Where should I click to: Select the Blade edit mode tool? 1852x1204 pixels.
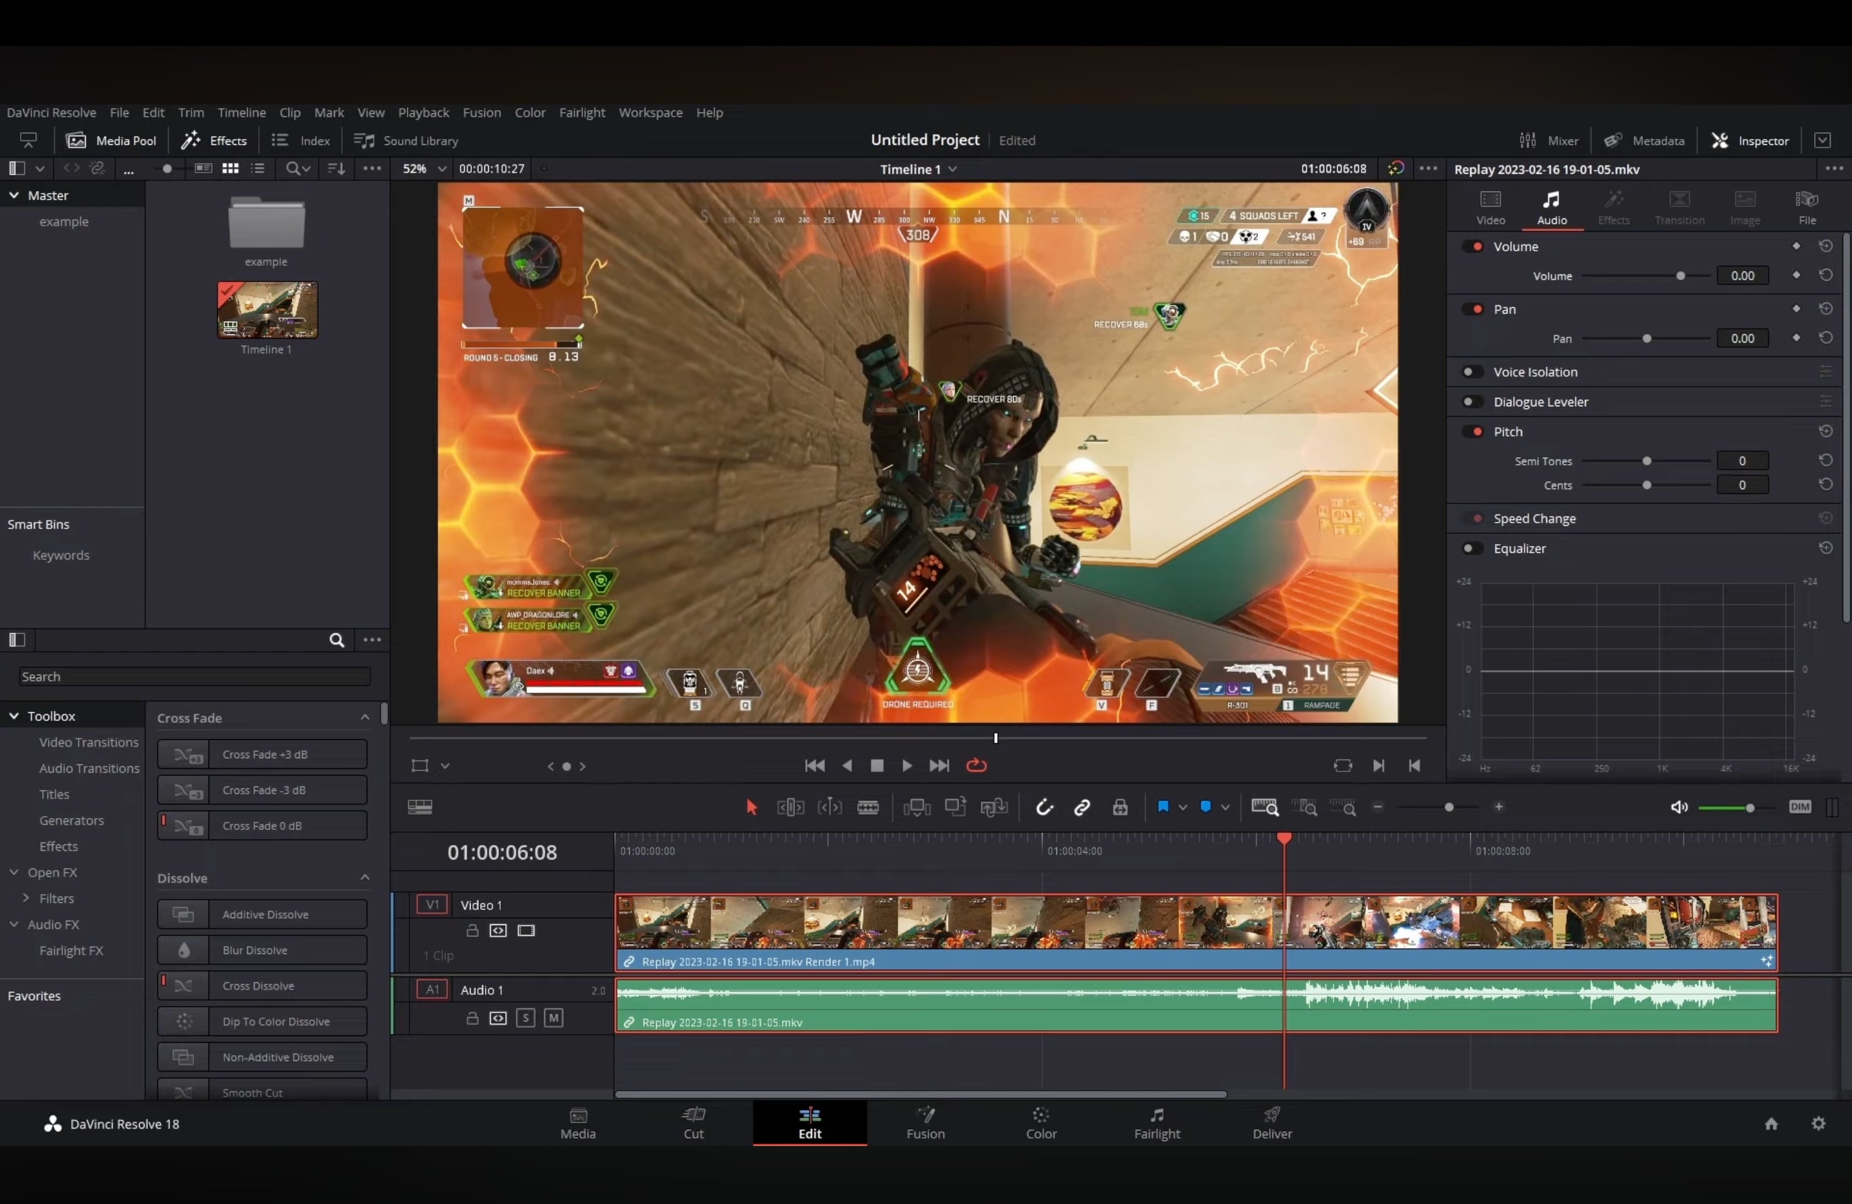[x=867, y=807]
